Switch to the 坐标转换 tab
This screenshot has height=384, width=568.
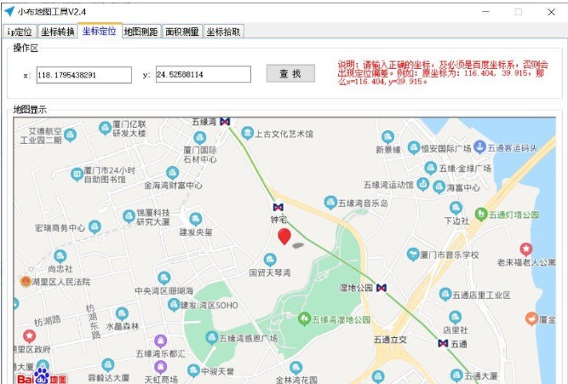tap(58, 32)
